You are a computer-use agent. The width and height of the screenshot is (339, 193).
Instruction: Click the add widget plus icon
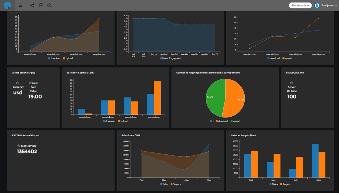[x=41, y=5]
